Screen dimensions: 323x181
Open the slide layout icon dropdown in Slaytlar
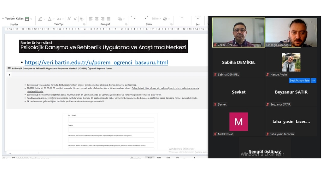pos(28,19)
